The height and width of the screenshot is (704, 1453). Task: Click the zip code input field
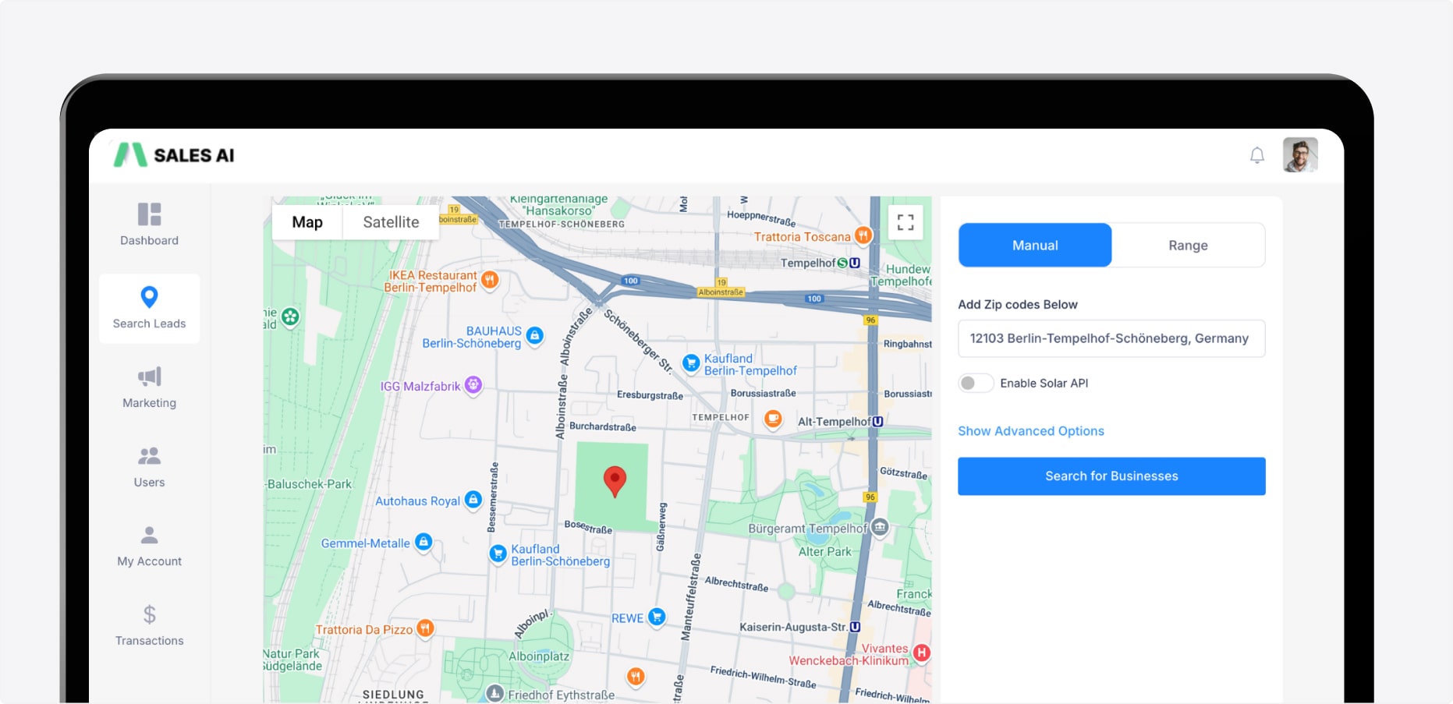pos(1111,338)
